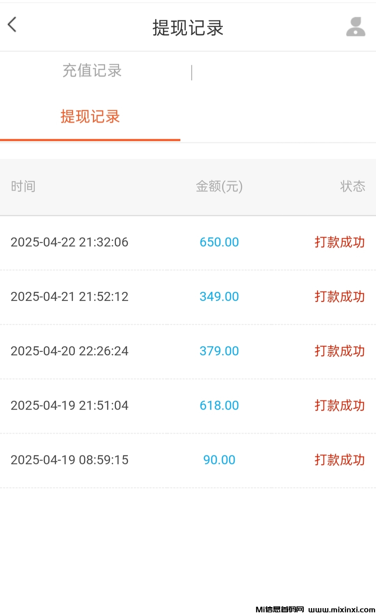The height and width of the screenshot is (613, 376).
Task: Open the 2025-04-19 21:51:04 withdrawal record
Action: tap(69, 406)
